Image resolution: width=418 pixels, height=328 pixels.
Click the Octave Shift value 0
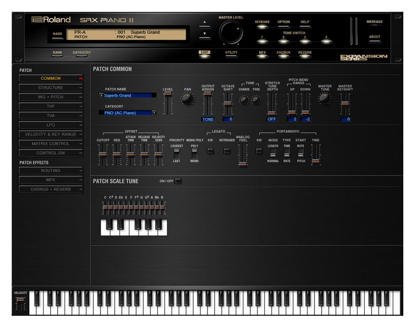pos(228,119)
